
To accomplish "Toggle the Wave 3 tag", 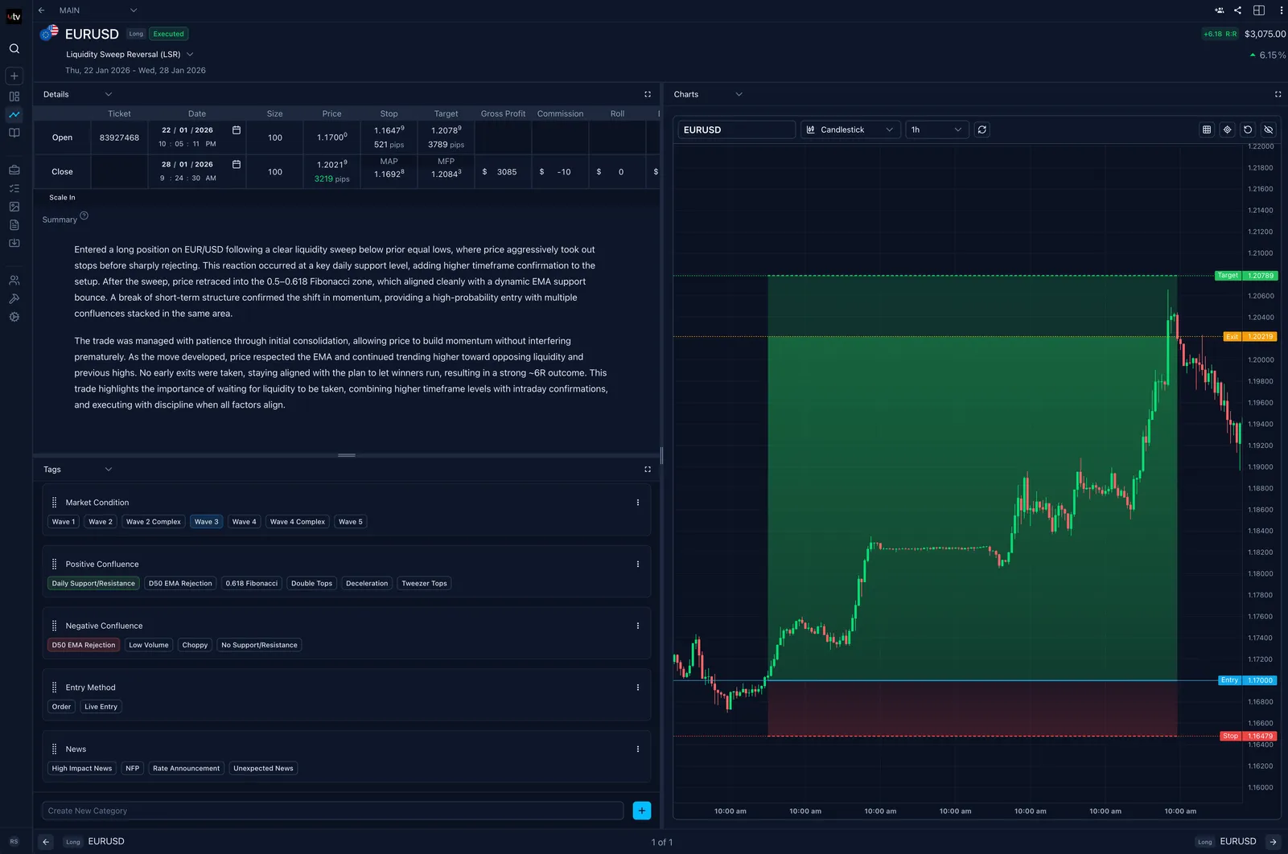I will (x=207, y=522).
